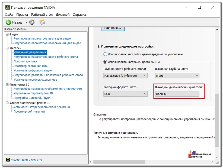Open Поворот дисплея

coord(25,61)
